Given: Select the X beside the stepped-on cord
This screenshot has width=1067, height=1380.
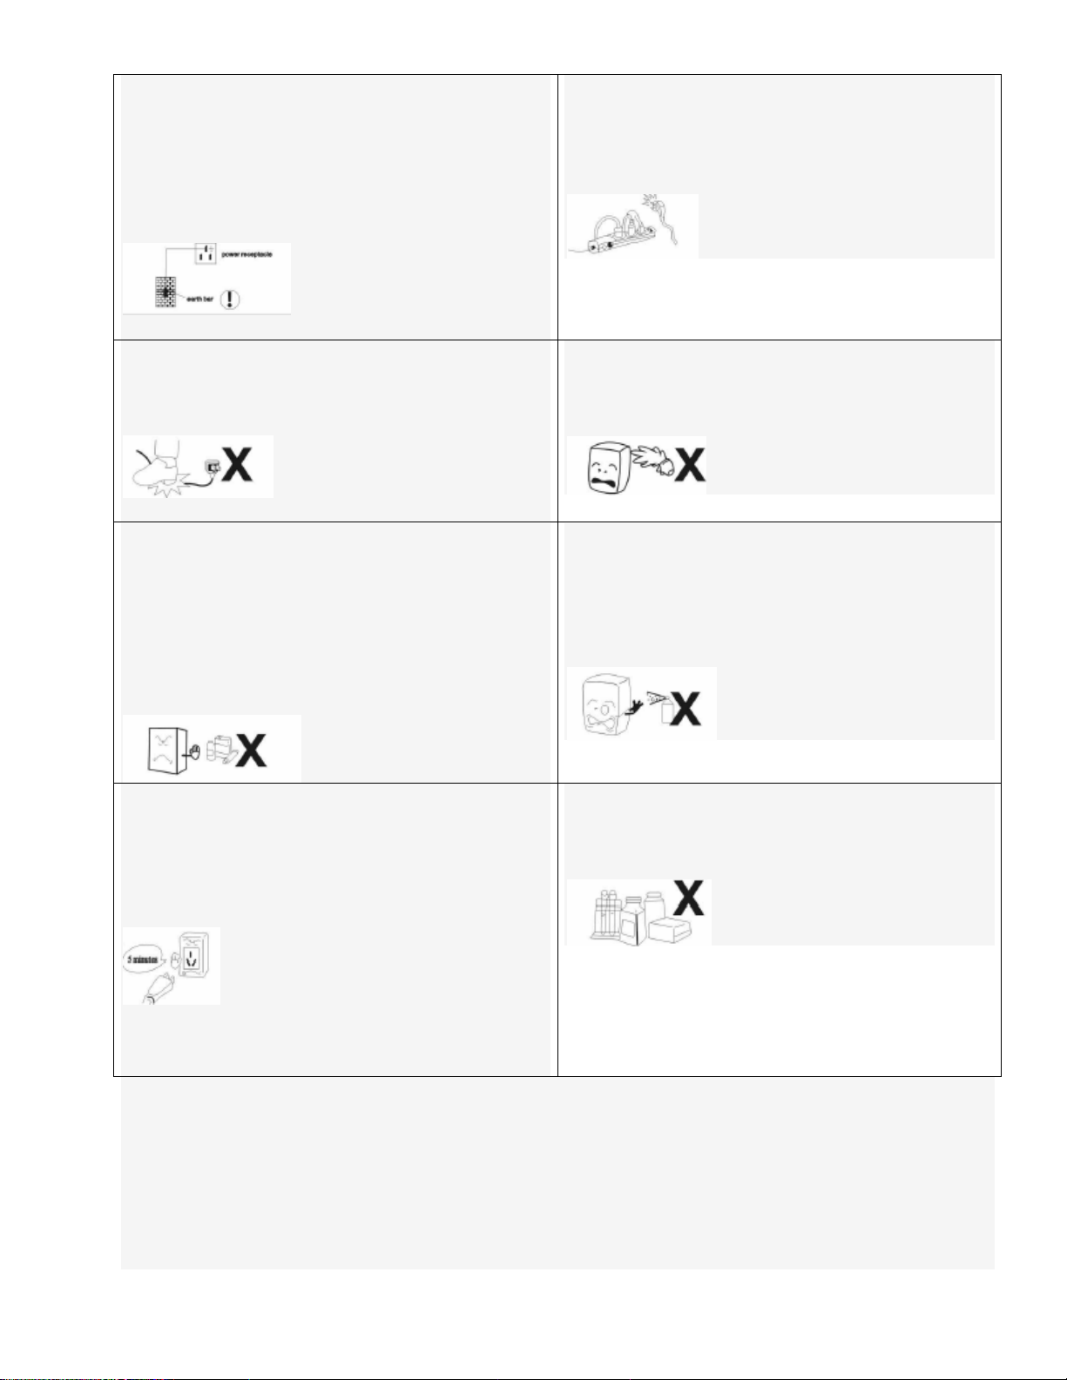Looking at the screenshot, I should [x=236, y=463].
